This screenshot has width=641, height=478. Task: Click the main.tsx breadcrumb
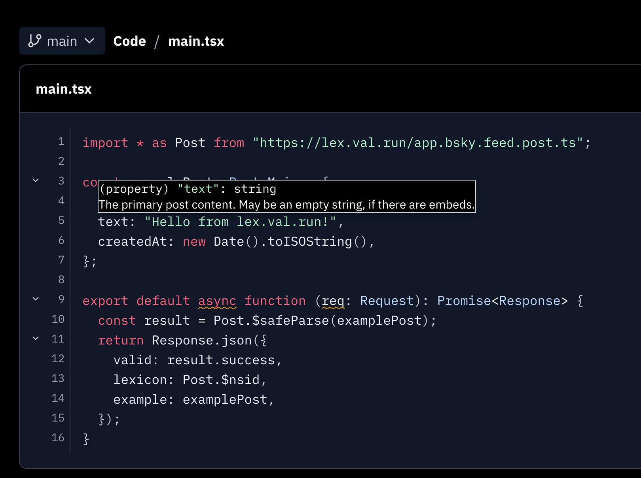tap(196, 41)
